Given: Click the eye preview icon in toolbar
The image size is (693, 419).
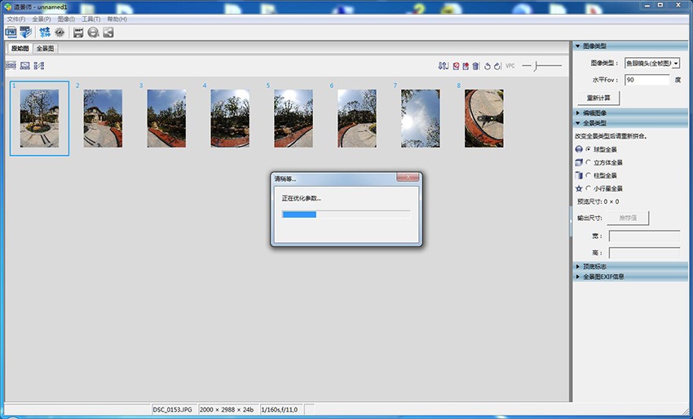Looking at the screenshot, I should (x=60, y=33).
